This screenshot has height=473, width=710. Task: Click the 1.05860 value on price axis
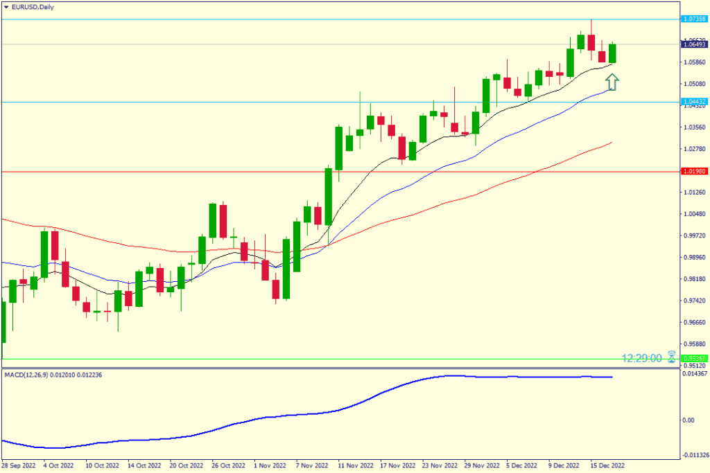[694, 62]
